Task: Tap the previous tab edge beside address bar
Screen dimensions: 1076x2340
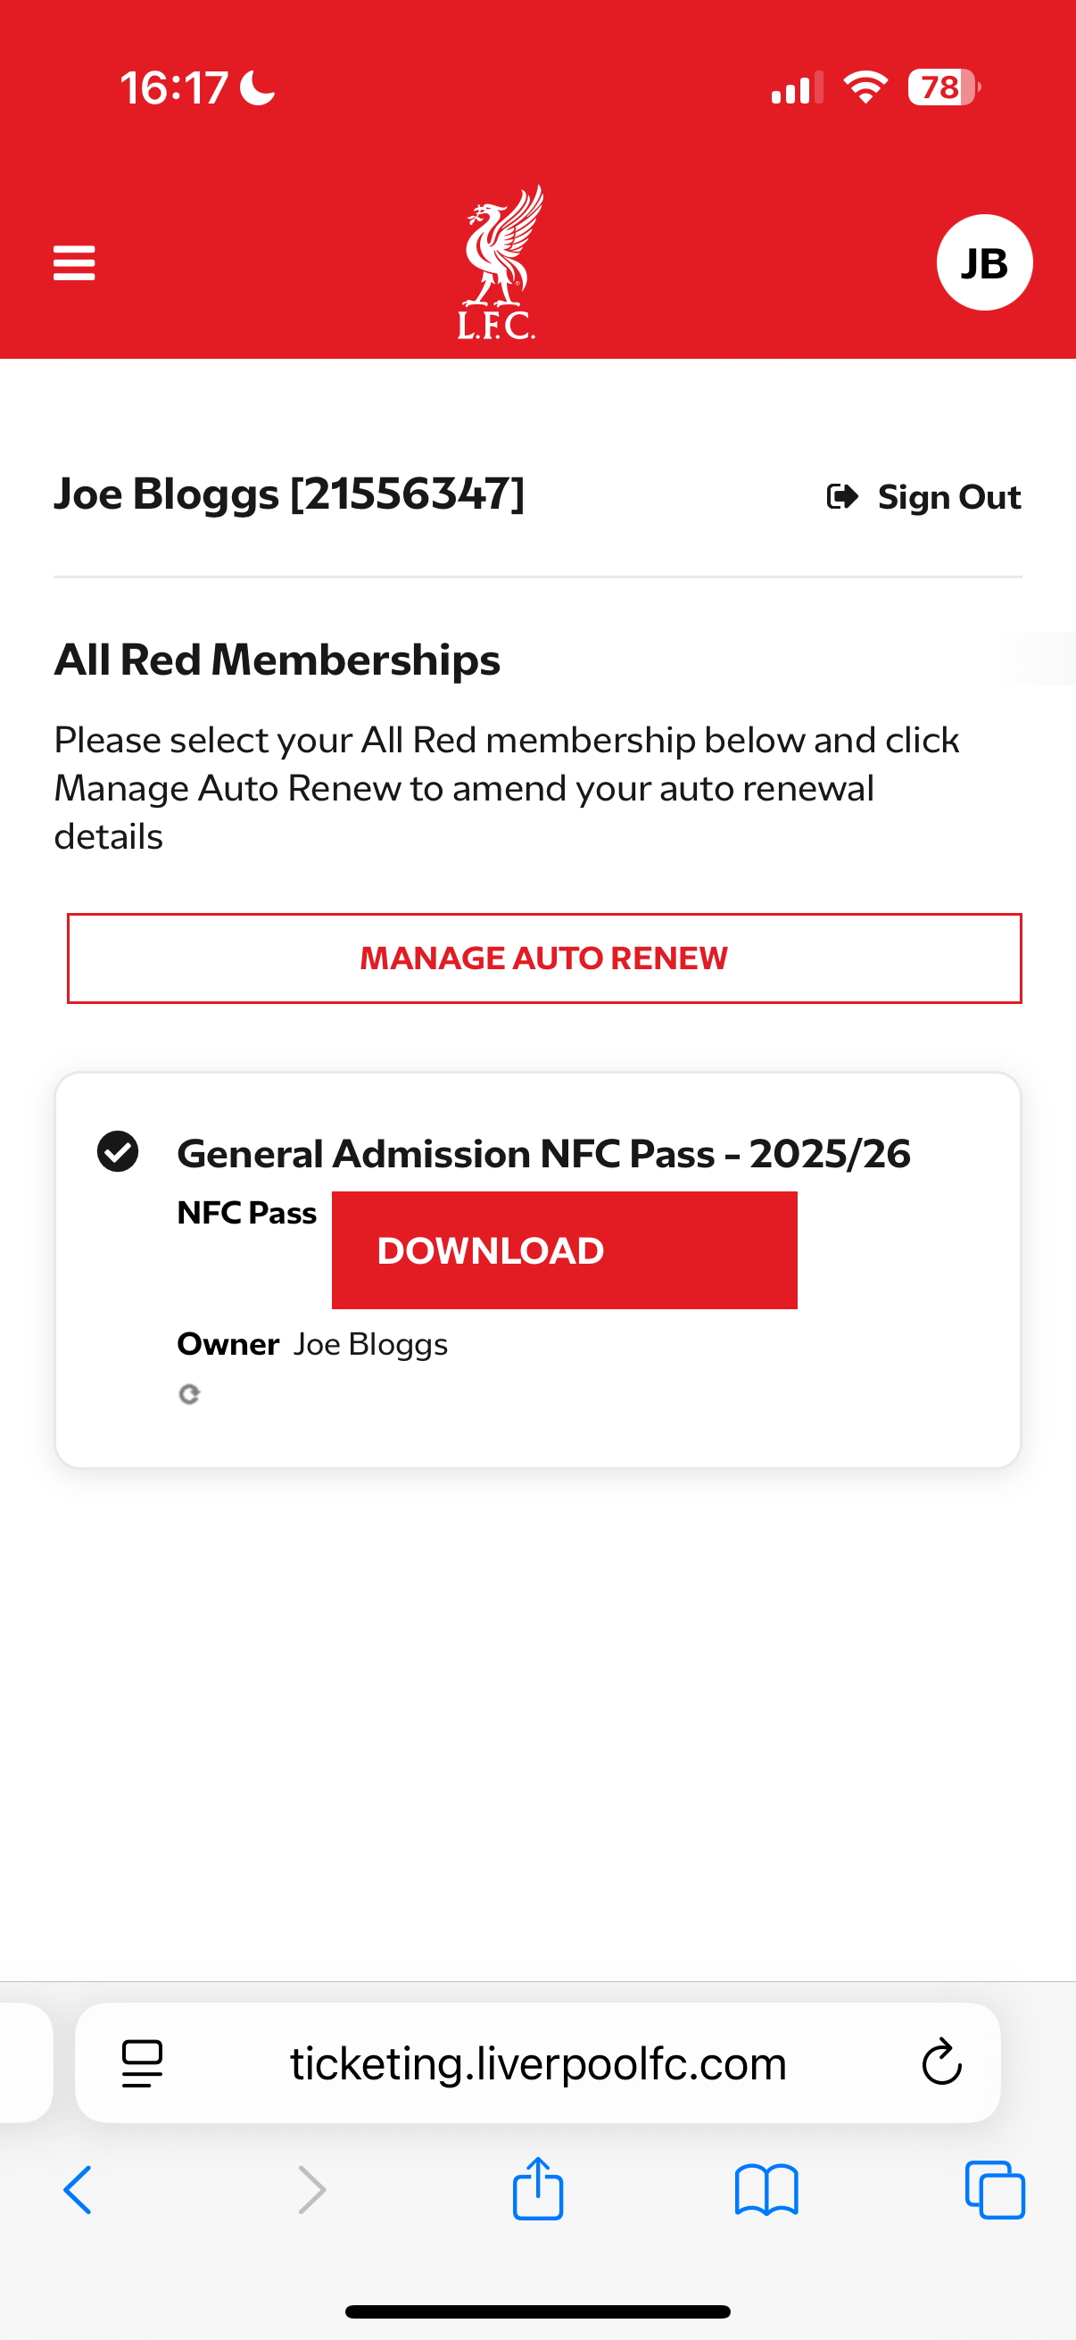Action: point(25,2062)
